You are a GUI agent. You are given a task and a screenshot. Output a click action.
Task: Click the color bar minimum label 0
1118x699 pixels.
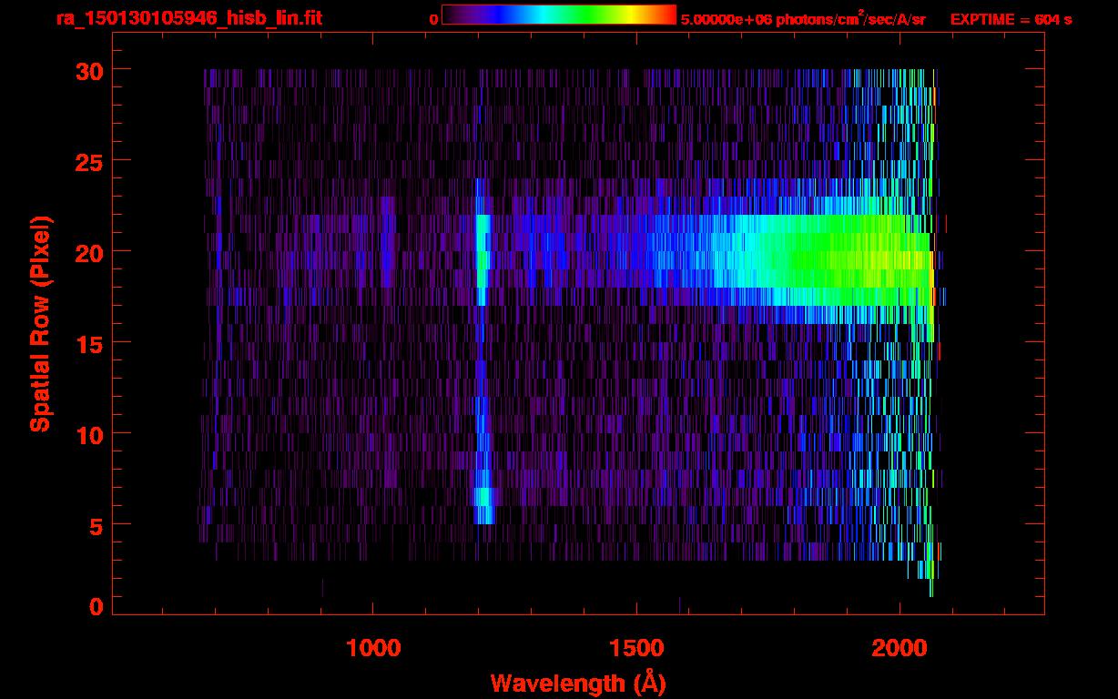(x=433, y=20)
